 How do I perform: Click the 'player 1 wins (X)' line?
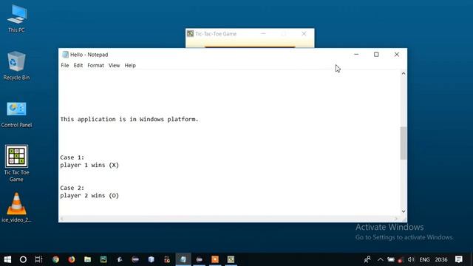(89, 166)
